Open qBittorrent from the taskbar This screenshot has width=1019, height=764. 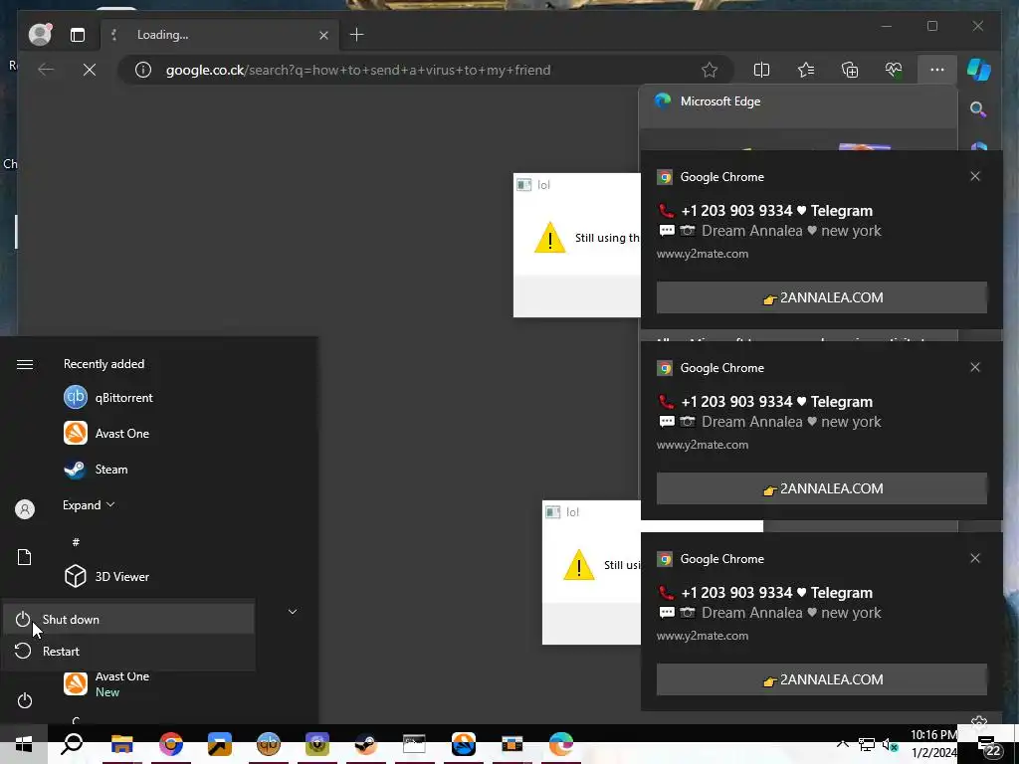point(269,744)
